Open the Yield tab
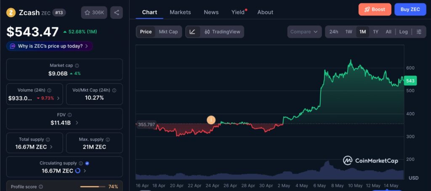This screenshot has height=191, width=431. pyautogui.click(x=238, y=12)
